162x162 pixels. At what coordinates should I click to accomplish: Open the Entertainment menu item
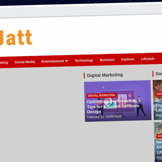(53, 61)
